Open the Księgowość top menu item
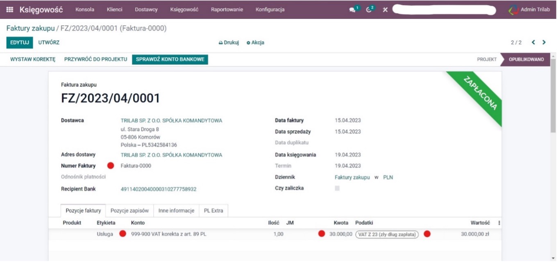The width and height of the screenshot is (558, 262). [184, 9]
